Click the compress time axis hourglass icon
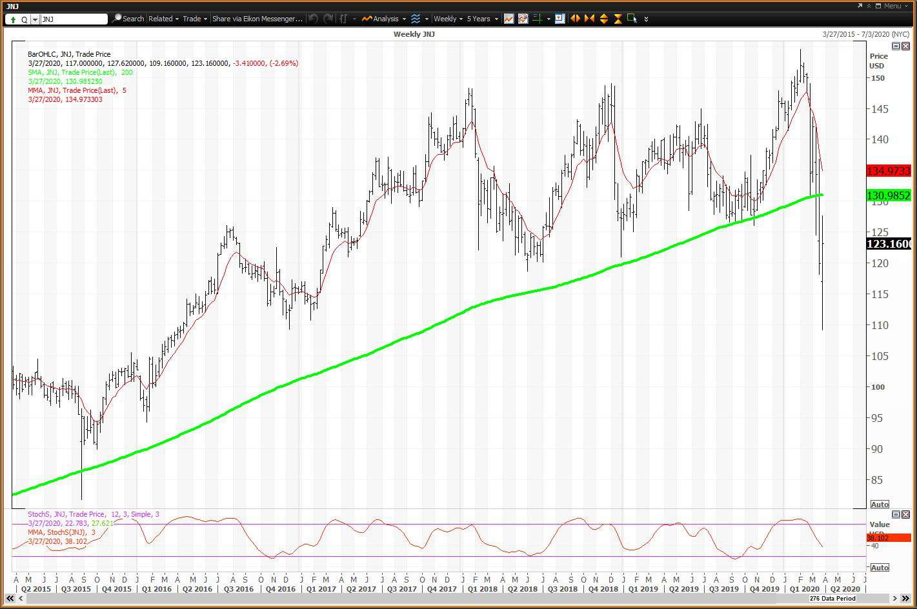This screenshot has width=917, height=609. [618, 19]
